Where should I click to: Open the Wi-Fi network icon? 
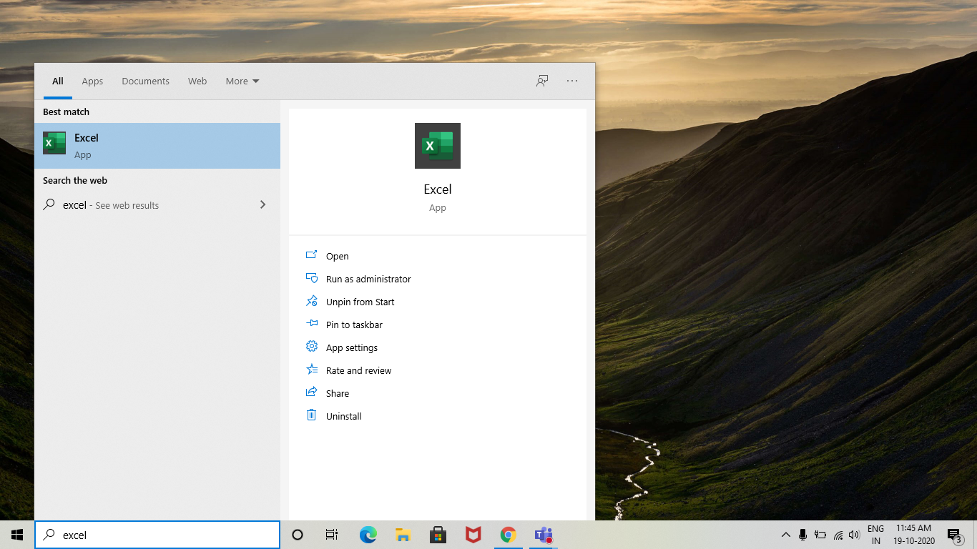coord(838,535)
